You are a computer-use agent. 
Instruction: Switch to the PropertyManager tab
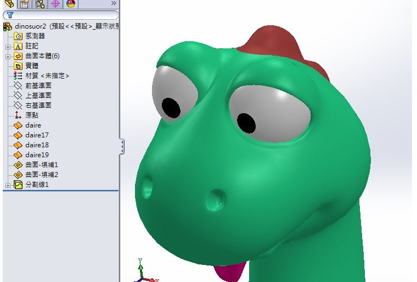pos(25,4)
